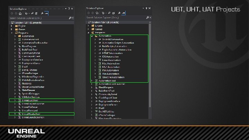Click Forward arrow in left Solution Explorer toolbar
The height and width of the screenshot is (140, 249).
point(16,13)
